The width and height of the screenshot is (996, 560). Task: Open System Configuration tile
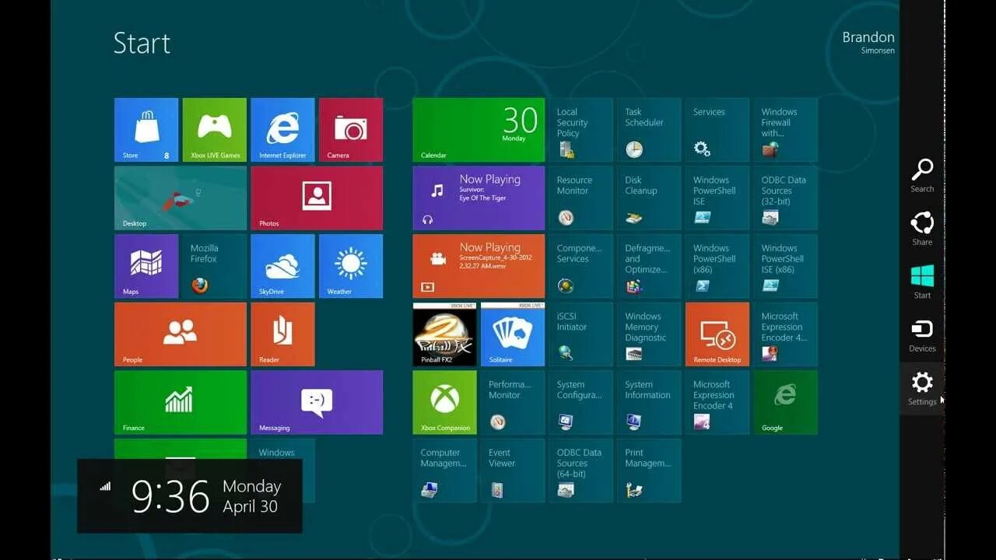point(580,402)
